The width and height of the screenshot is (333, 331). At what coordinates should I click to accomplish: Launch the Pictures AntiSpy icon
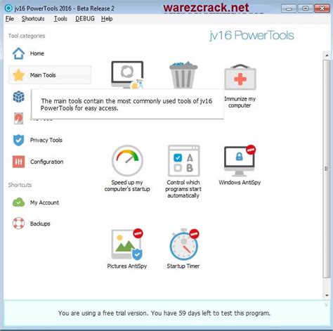point(127,245)
